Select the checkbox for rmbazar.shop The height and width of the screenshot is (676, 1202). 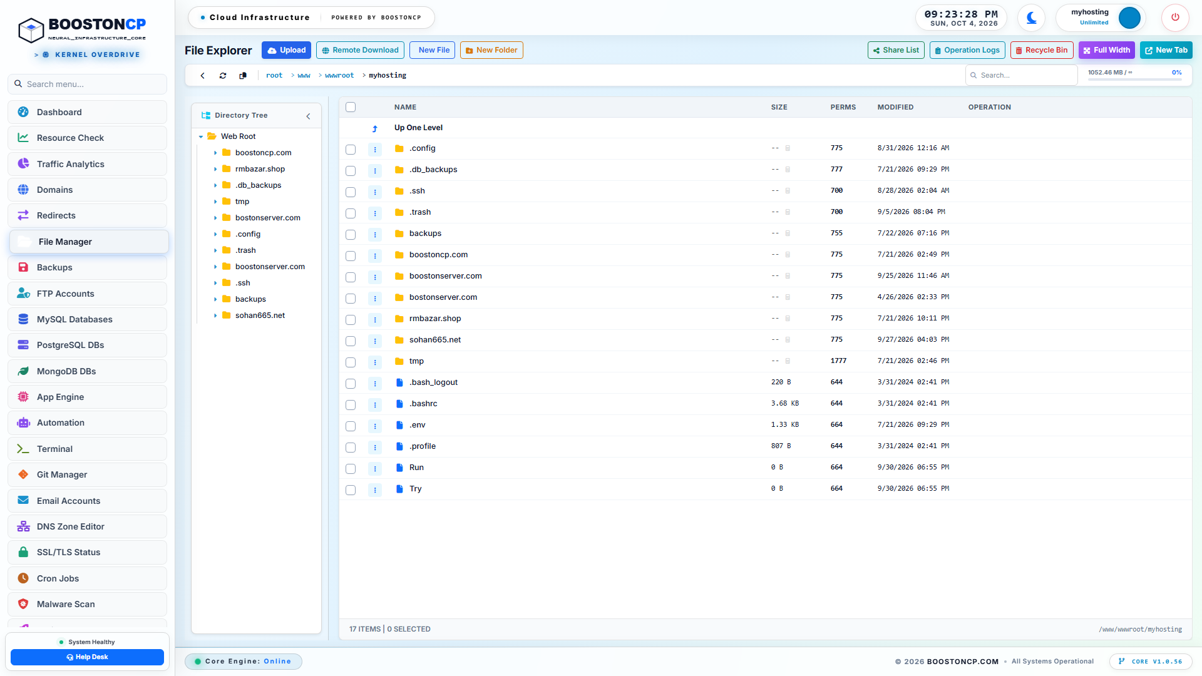click(351, 319)
